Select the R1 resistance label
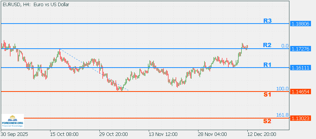This screenshot has width=316, height=139. (267, 64)
